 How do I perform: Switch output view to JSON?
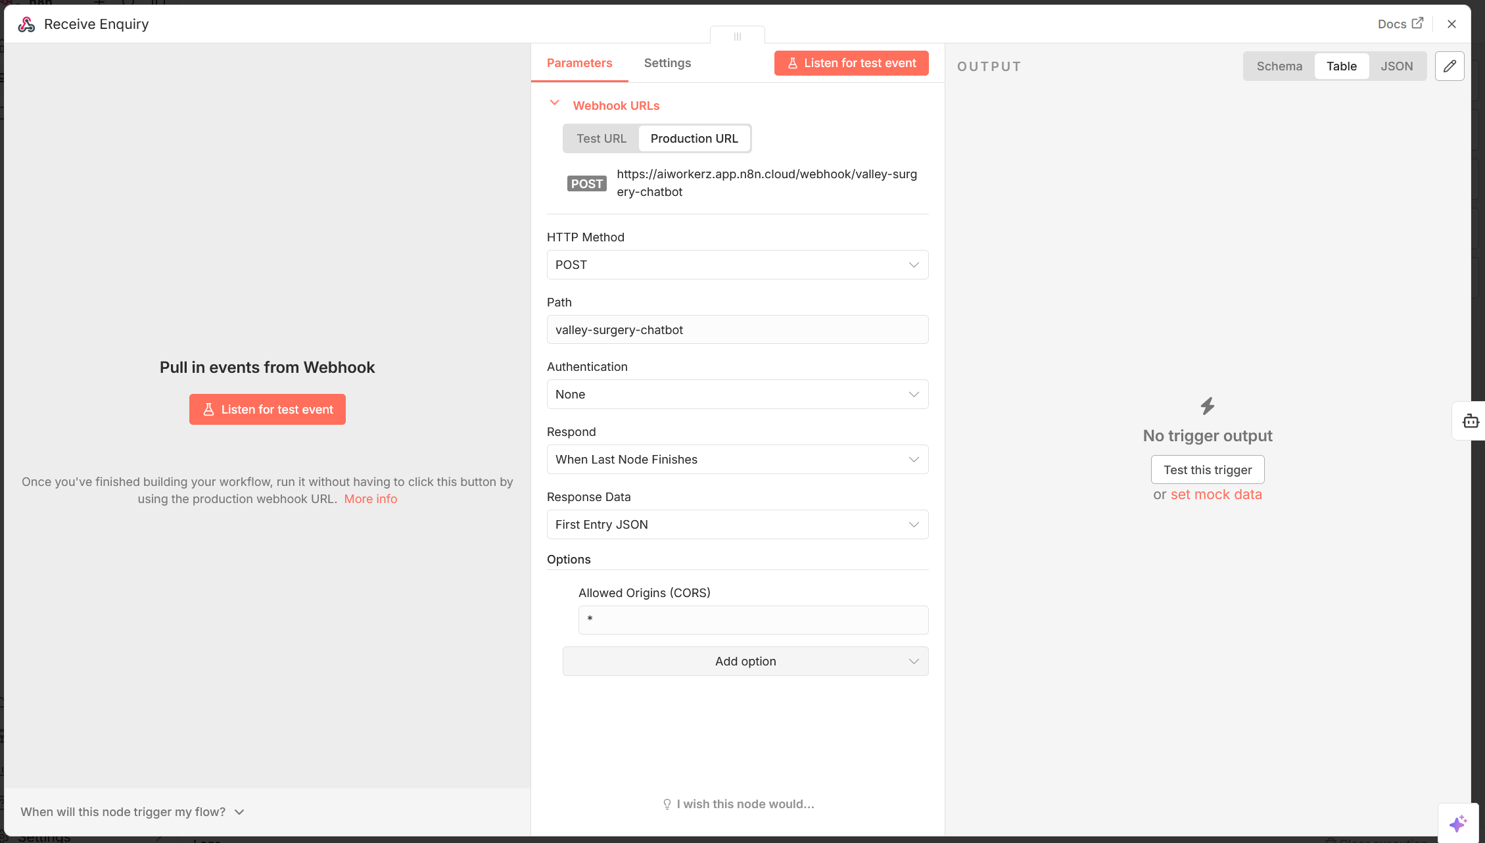(x=1396, y=66)
